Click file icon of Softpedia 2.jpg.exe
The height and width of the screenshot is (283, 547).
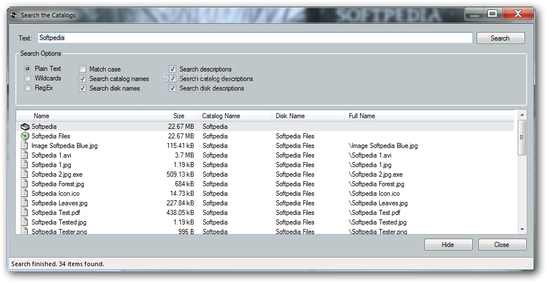(24, 174)
